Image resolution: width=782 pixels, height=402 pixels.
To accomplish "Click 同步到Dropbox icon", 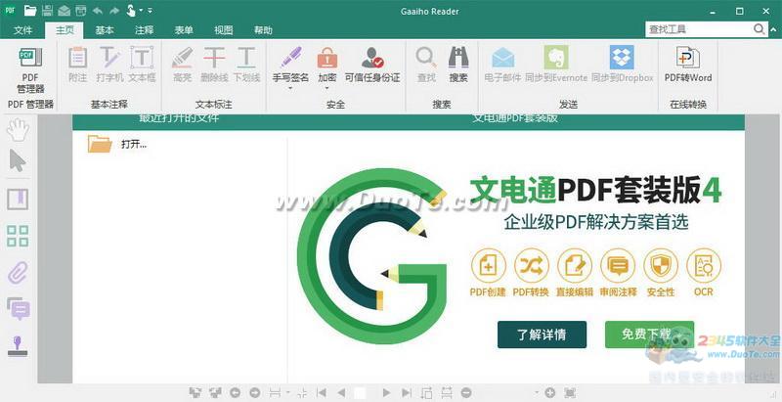I will (x=622, y=58).
